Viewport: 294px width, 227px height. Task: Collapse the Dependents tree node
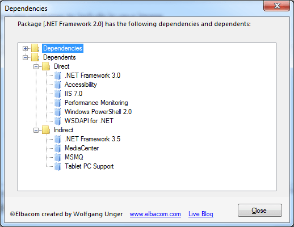[x=25, y=57]
